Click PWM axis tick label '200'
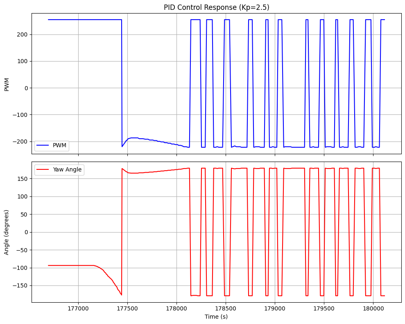 coord(23,35)
